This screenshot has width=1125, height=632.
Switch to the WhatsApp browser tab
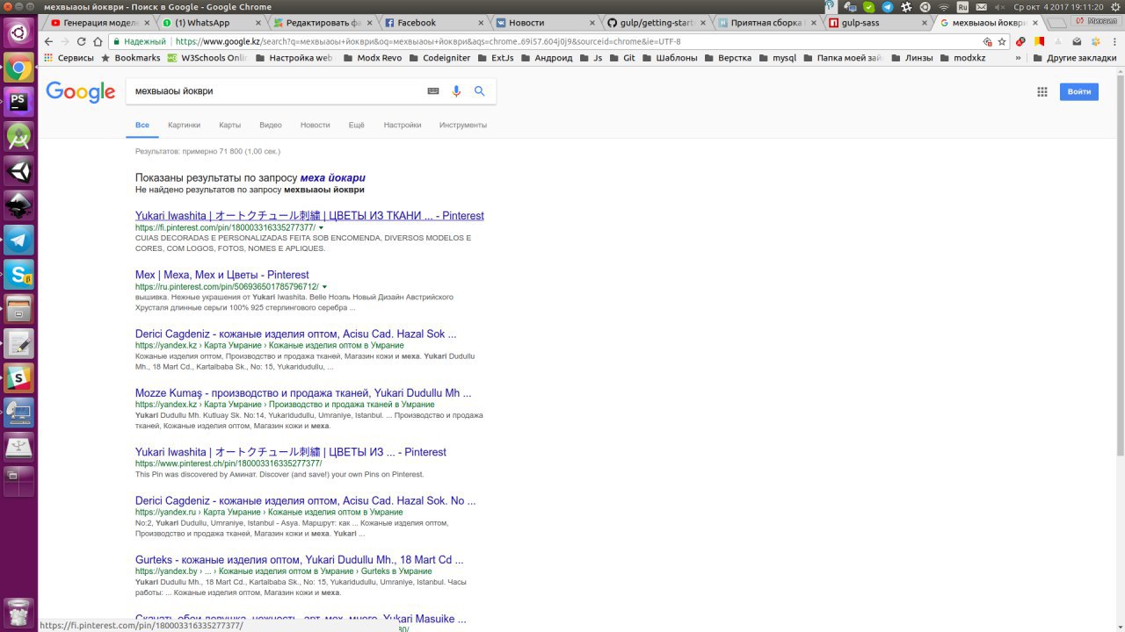click(x=209, y=23)
